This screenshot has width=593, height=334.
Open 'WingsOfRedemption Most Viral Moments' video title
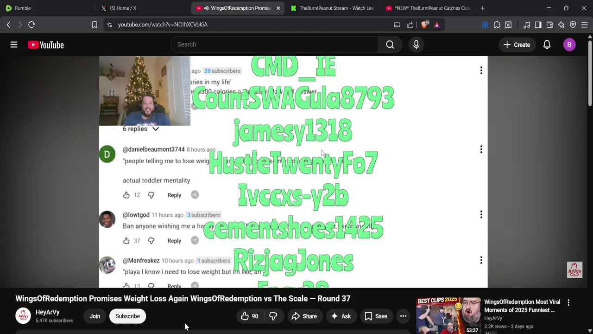(522, 306)
